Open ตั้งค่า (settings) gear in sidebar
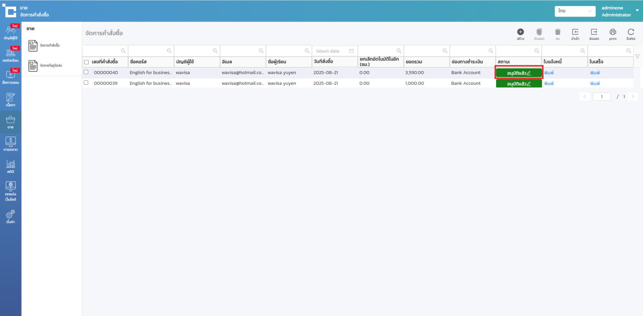This screenshot has height=316, width=643. [11, 216]
